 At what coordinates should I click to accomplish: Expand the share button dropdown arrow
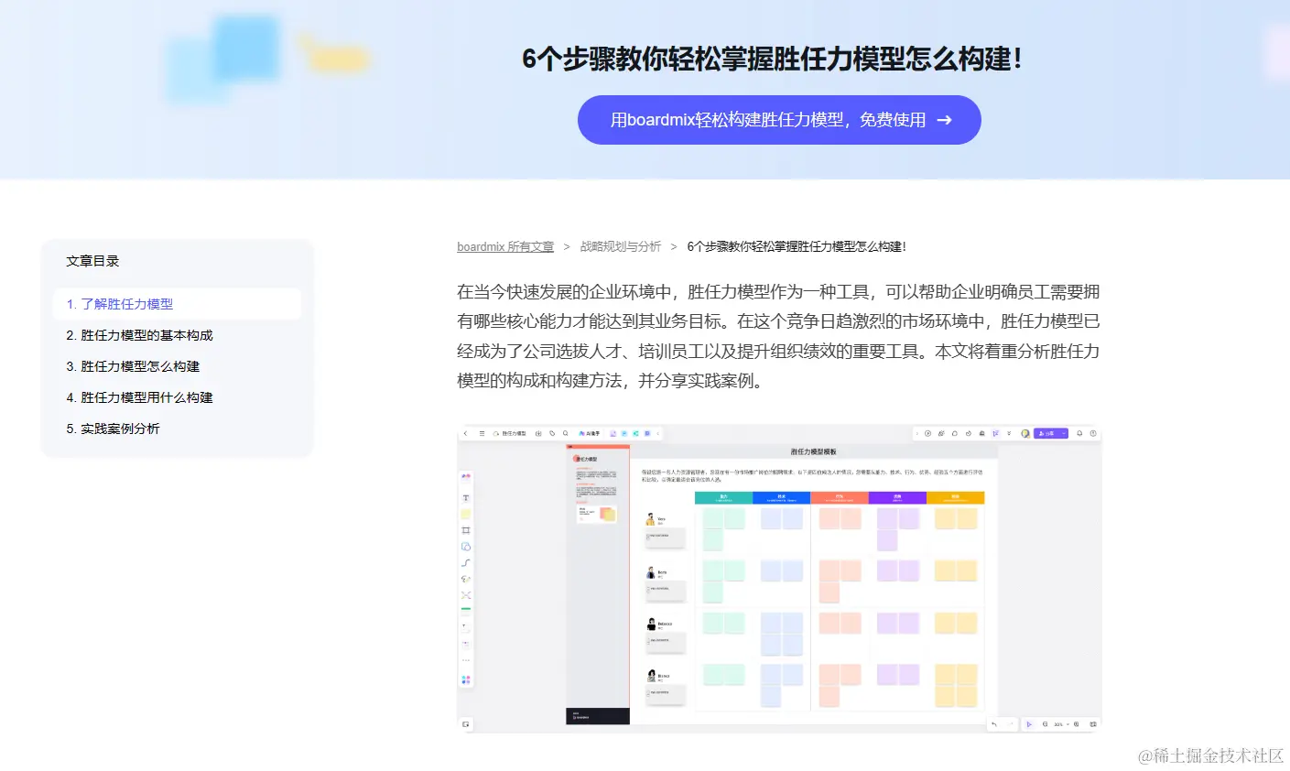(1063, 431)
